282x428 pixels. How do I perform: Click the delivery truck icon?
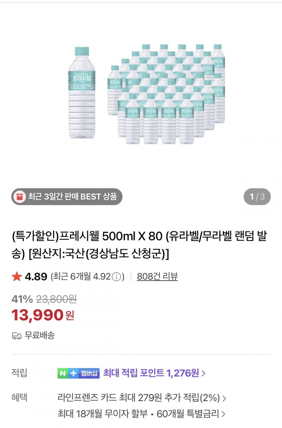tap(17, 336)
